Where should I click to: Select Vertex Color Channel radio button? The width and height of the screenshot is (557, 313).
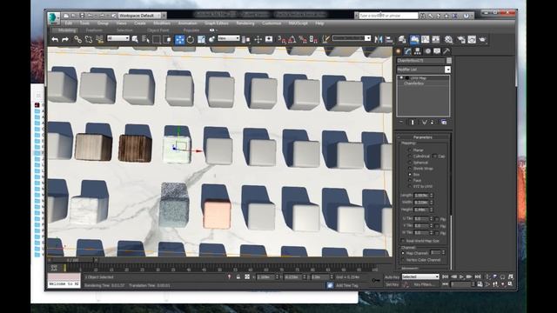point(403,260)
